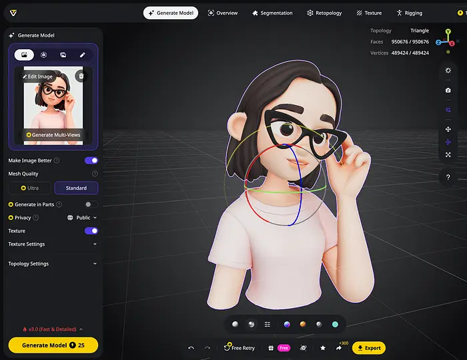Select the move gizmo tool
467x360 pixels.
click(448, 129)
